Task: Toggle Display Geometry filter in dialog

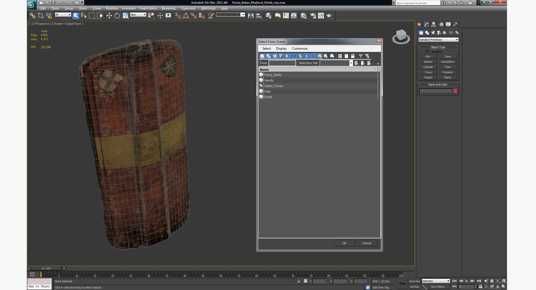Action: [x=262, y=56]
